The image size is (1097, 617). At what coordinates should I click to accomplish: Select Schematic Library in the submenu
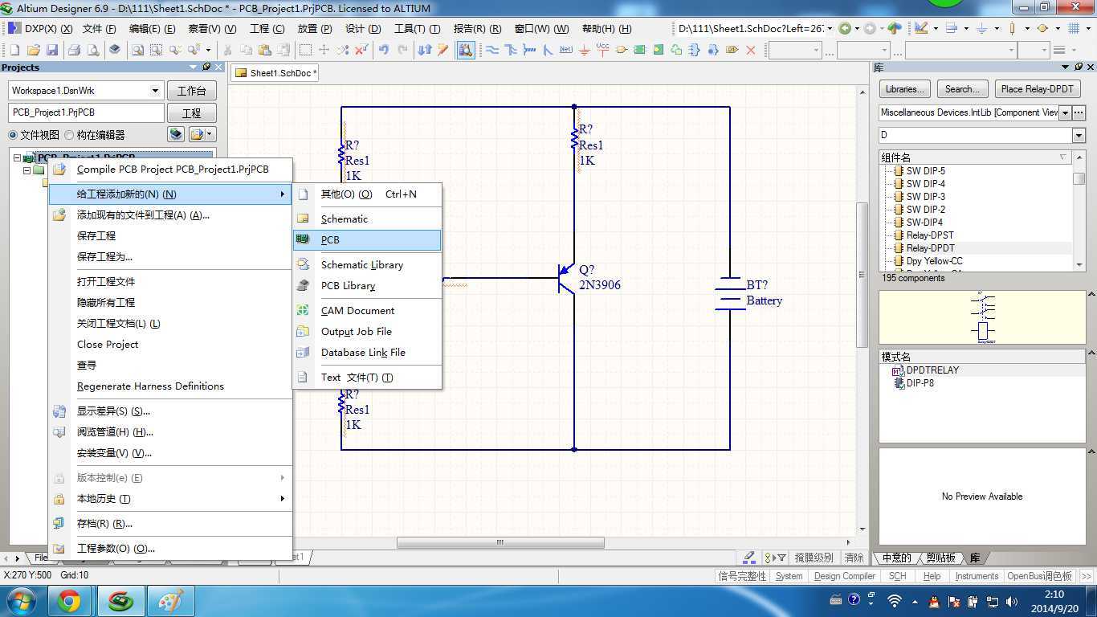click(367, 264)
